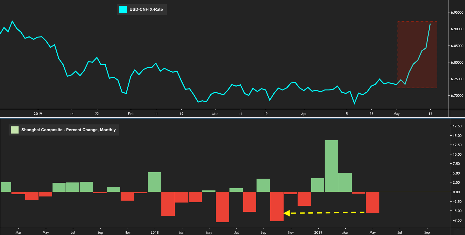Click the 6.70000 price axis value
The height and width of the screenshot is (235, 465).
[x=457, y=96]
